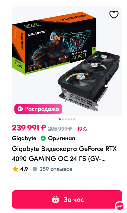Click the yellow rating star icon
The width and height of the screenshot is (127, 213).
pyautogui.click(x=15, y=169)
